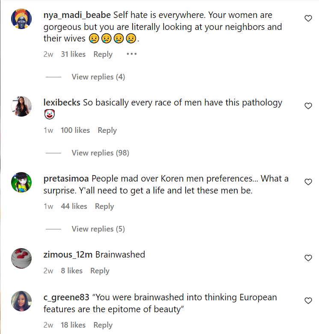View the 100 likes list

point(75,130)
